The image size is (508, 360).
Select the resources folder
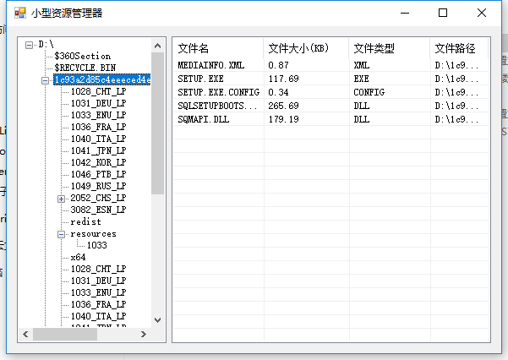(x=93, y=233)
